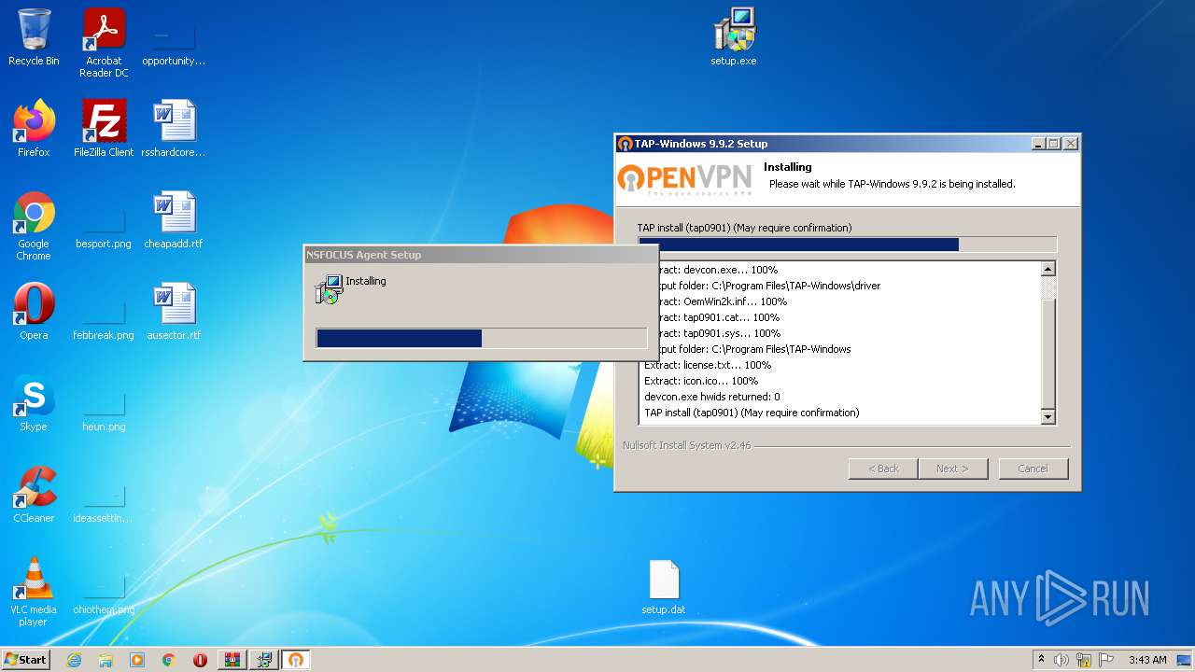
Task: Select setup.exe installer icon on desktop
Action: tap(734, 37)
